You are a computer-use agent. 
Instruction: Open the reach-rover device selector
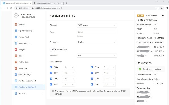pyautogui.click(x=28, y=14)
